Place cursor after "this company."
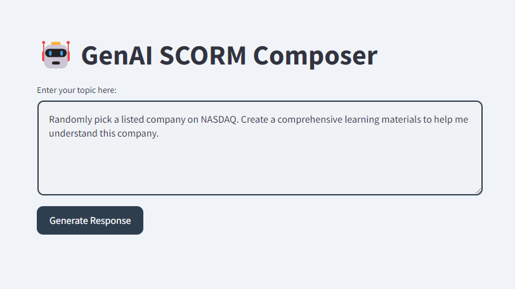Screen dimensions: 515x289 tap(158, 134)
